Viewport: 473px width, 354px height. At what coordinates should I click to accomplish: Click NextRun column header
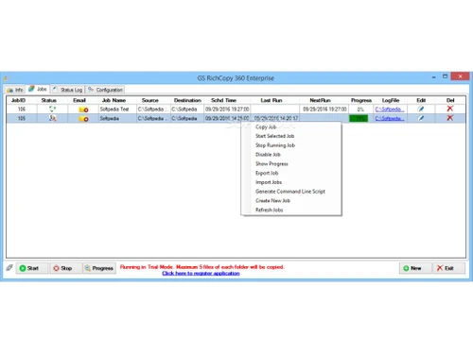320,100
